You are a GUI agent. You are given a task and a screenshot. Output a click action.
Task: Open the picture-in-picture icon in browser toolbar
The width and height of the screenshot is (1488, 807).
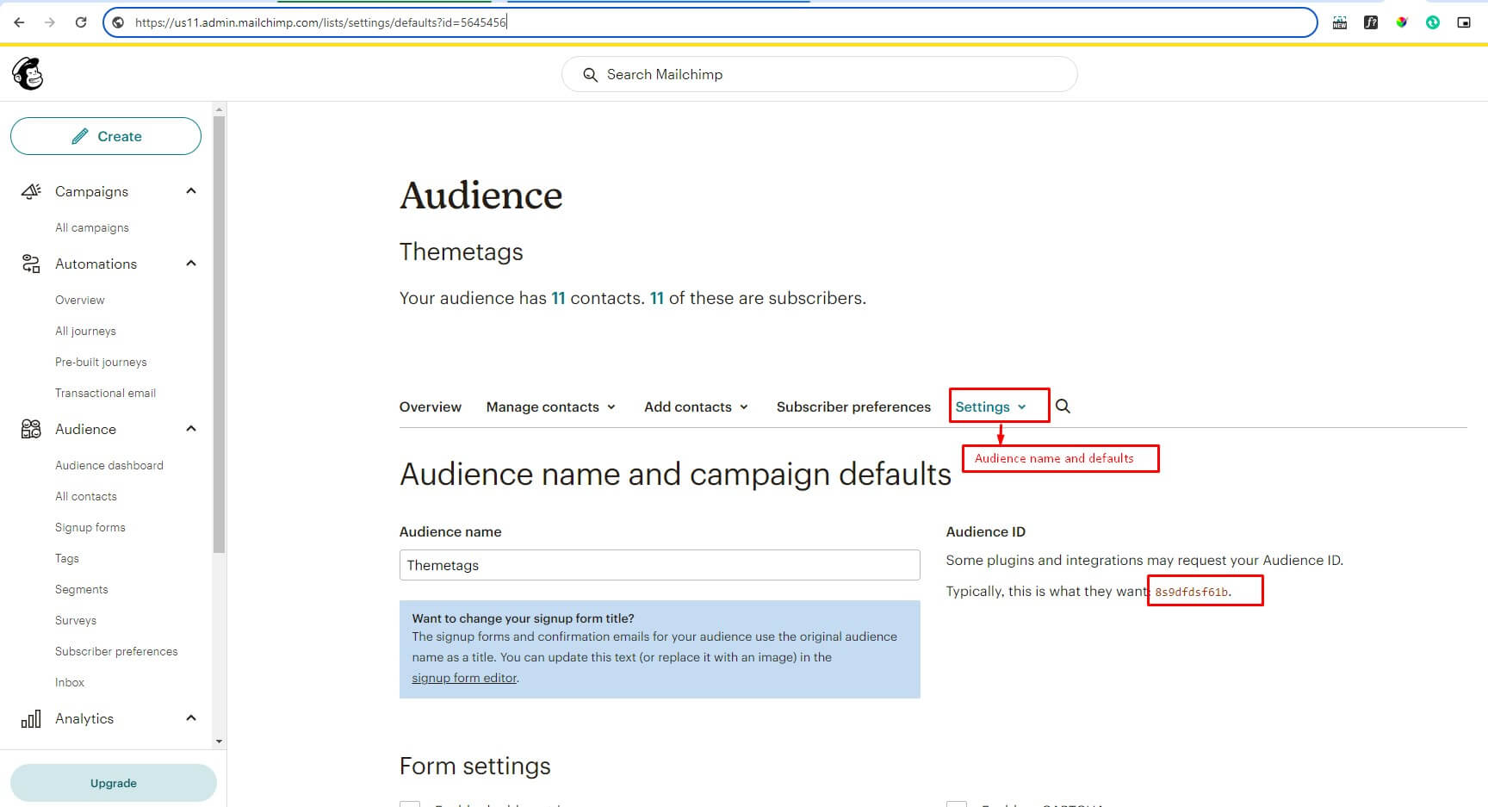(1465, 22)
